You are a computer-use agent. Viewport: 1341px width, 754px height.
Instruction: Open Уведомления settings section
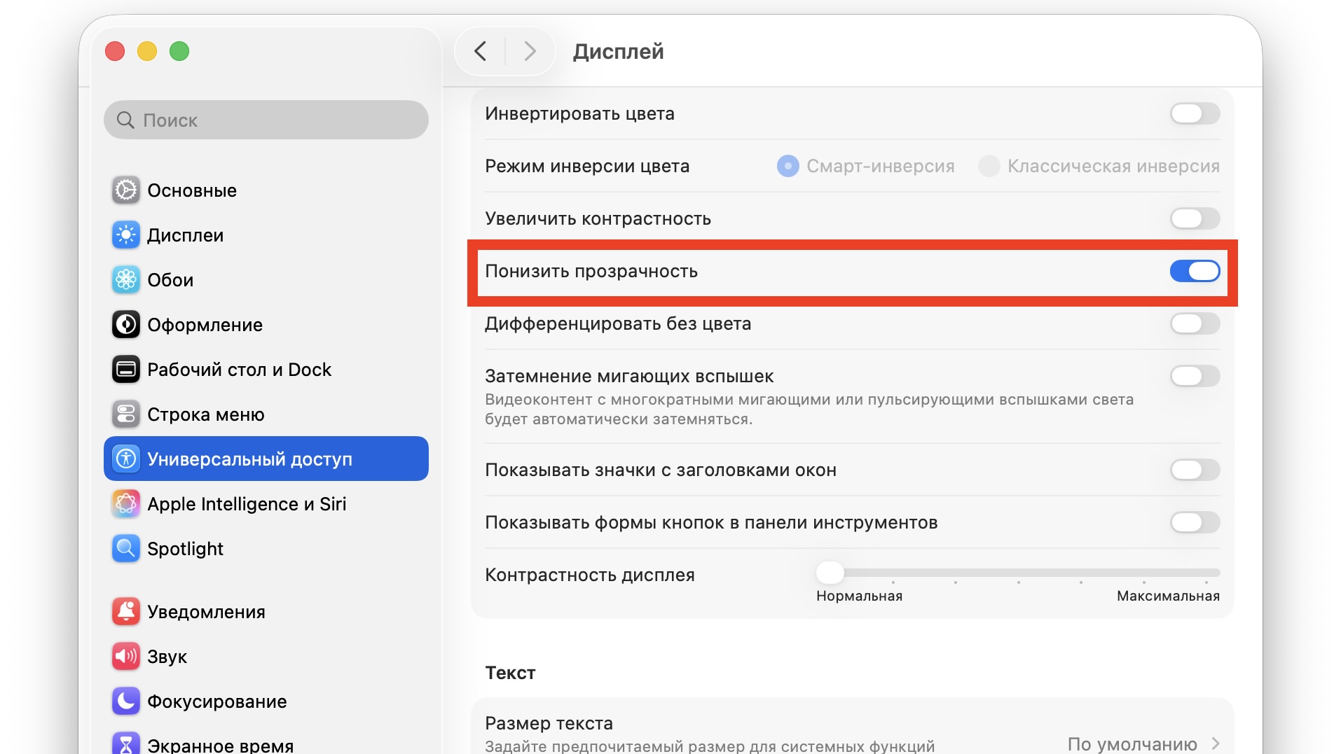click(x=266, y=612)
